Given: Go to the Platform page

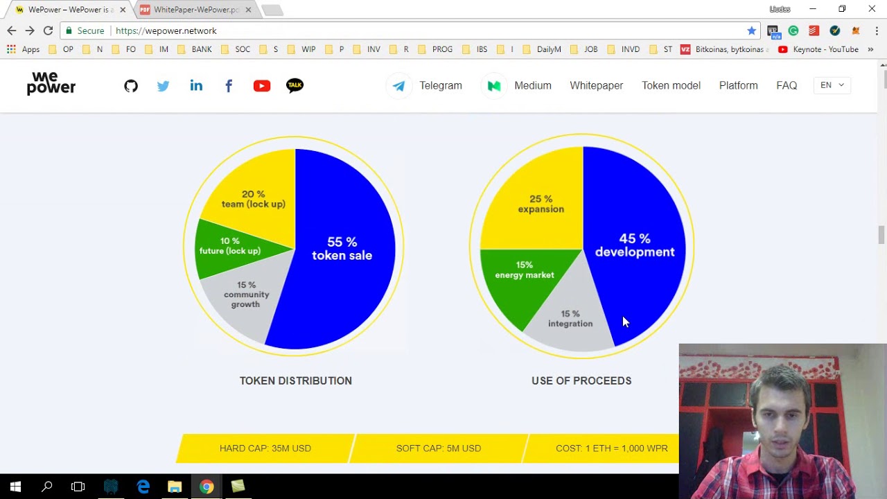Looking at the screenshot, I should pyautogui.click(x=738, y=85).
